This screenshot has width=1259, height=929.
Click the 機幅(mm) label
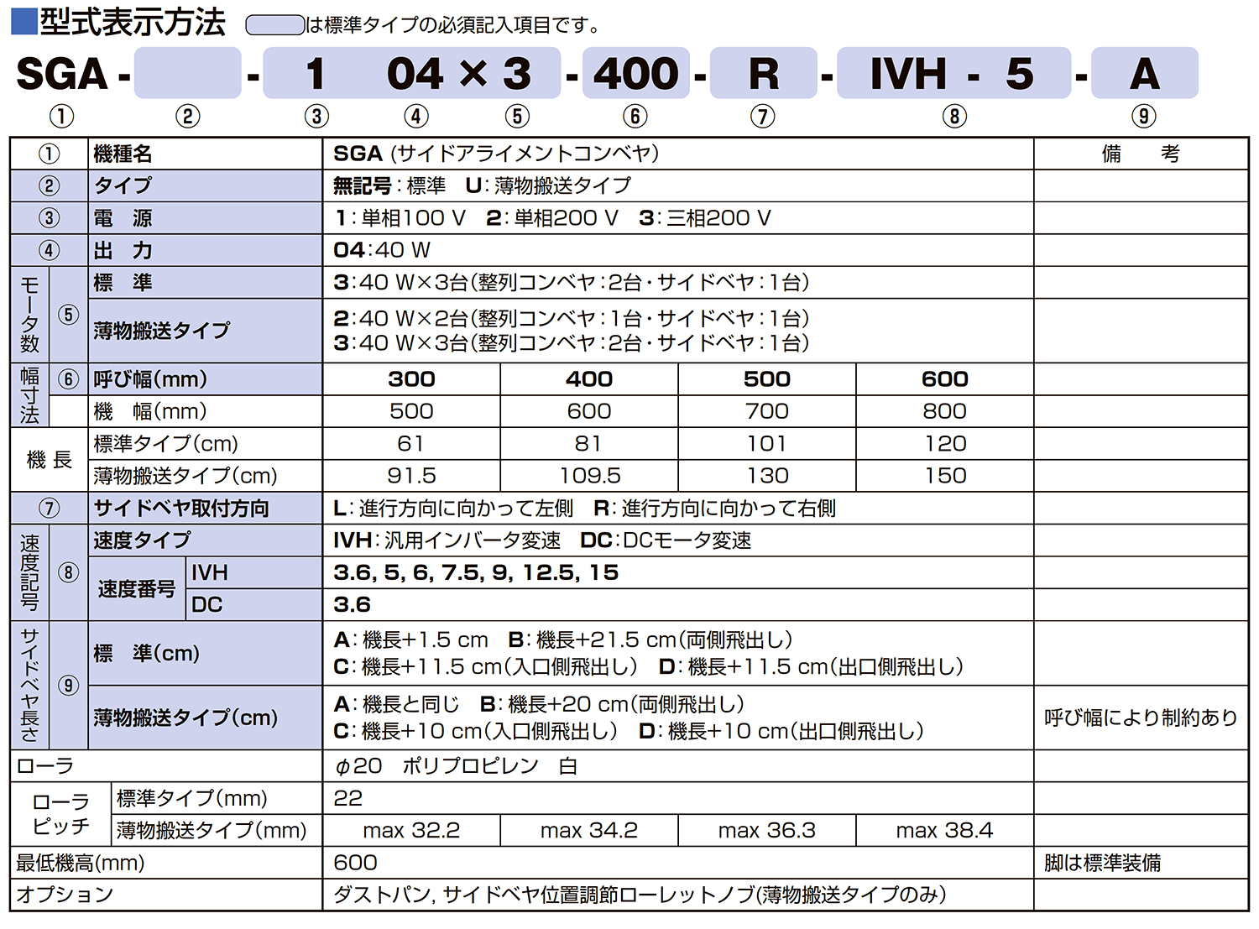[151, 411]
